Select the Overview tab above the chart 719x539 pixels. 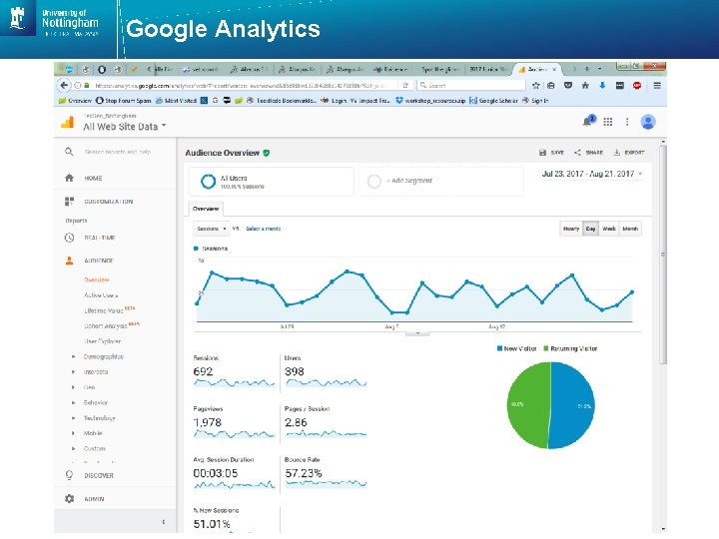(206, 209)
